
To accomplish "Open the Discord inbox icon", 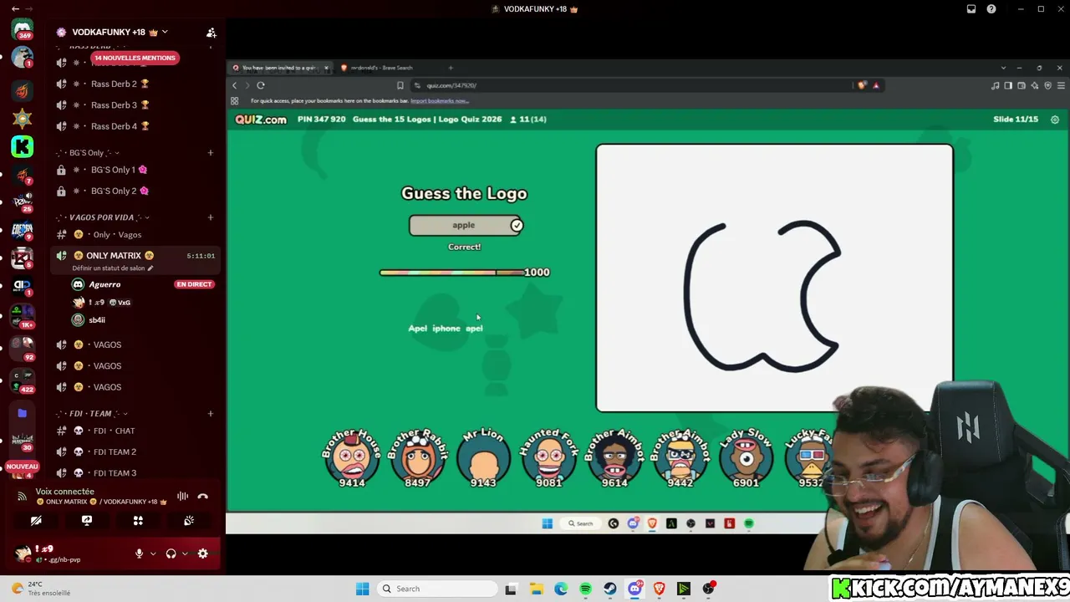I will [971, 9].
